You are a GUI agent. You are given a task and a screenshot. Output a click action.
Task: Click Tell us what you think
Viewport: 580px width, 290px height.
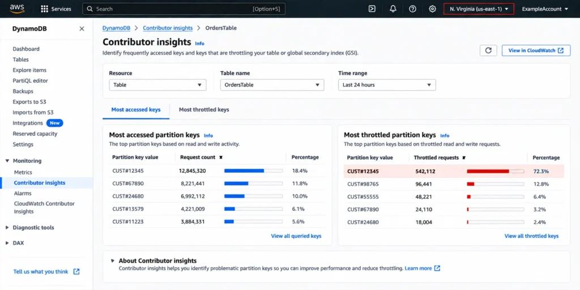click(41, 271)
